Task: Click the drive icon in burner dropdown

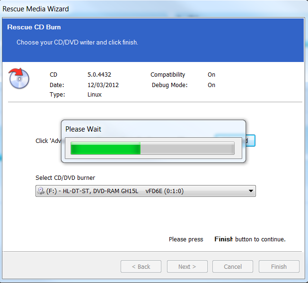Action: (x=42, y=191)
